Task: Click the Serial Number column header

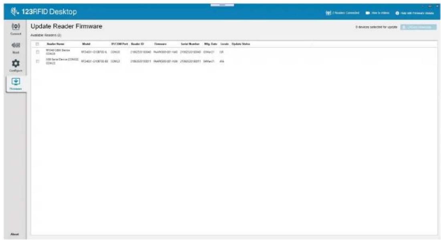Action: tap(190, 44)
